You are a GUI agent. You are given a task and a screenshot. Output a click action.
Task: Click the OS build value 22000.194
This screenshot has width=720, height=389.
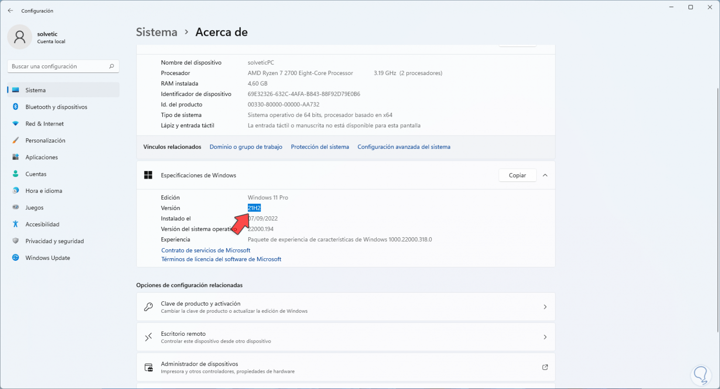click(x=261, y=229)
